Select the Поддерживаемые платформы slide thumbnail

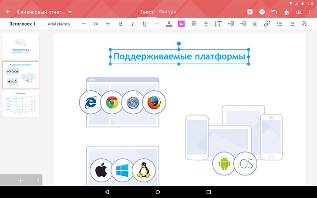point(20,75)
